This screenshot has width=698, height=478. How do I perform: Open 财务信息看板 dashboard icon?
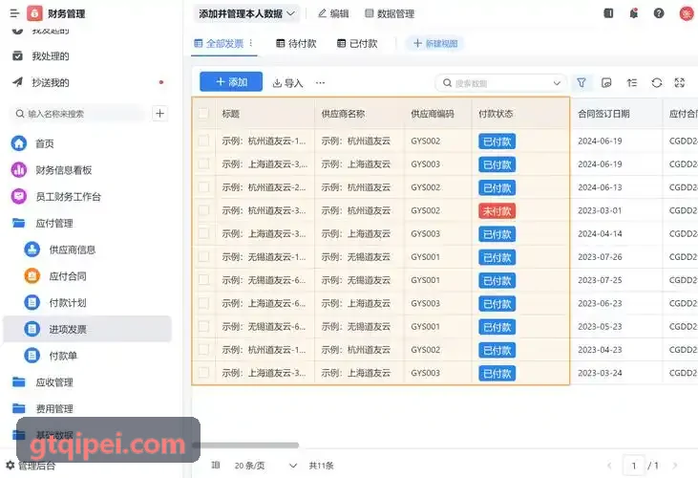[19, 170]
